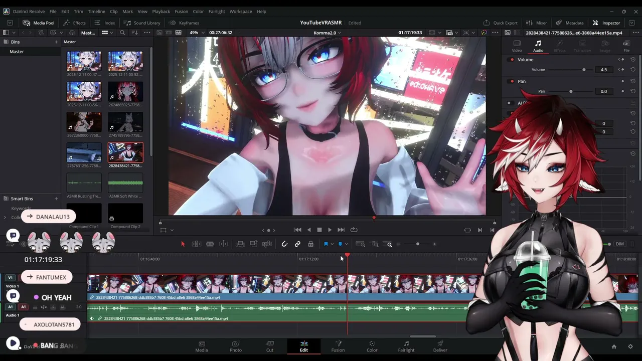Add a new Smart Bin

(56, 199)
